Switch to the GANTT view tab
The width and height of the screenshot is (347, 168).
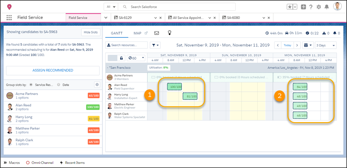(x=116, y=33)
